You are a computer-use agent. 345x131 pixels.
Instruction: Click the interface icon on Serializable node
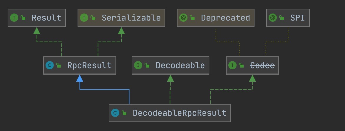click(x=84, y=18)
